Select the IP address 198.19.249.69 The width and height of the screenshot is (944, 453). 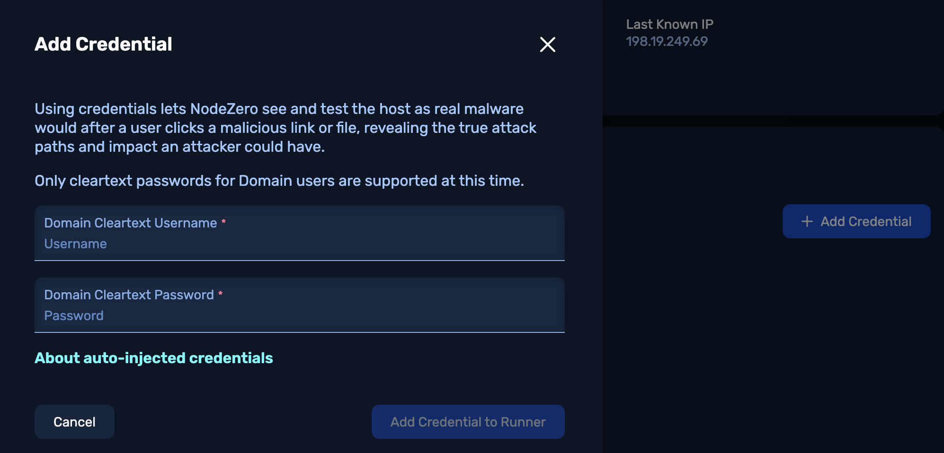[667, 41]
